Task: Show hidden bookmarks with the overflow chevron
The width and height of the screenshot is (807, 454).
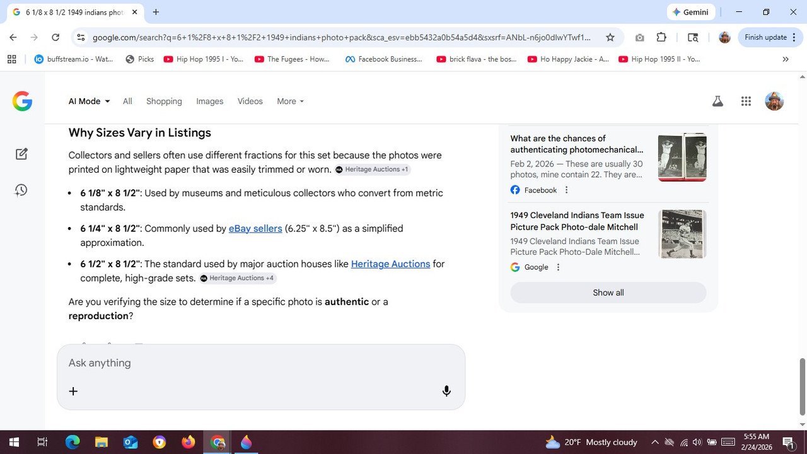Action: pos(786,59)
